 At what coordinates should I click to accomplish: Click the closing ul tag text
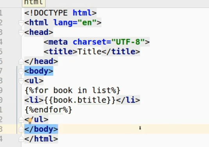pyautogui.click(x=36, y=120)
